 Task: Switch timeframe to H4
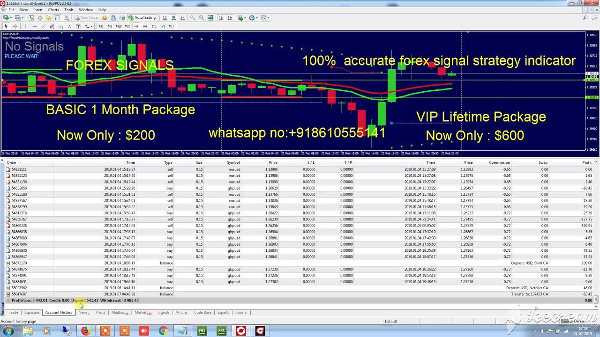point(145,26)
